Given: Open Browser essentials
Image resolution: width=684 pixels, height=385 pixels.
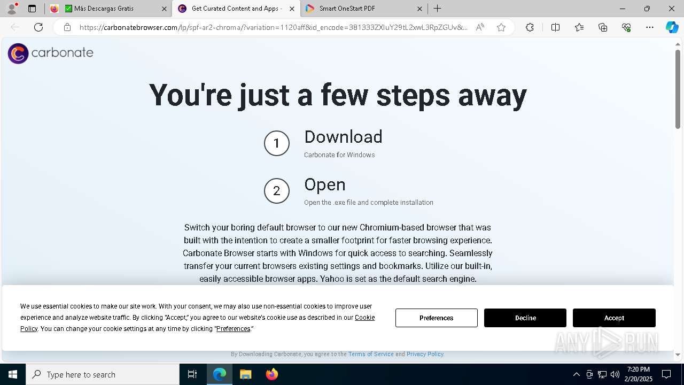Looking at the screenshot, I should [626, 27].
